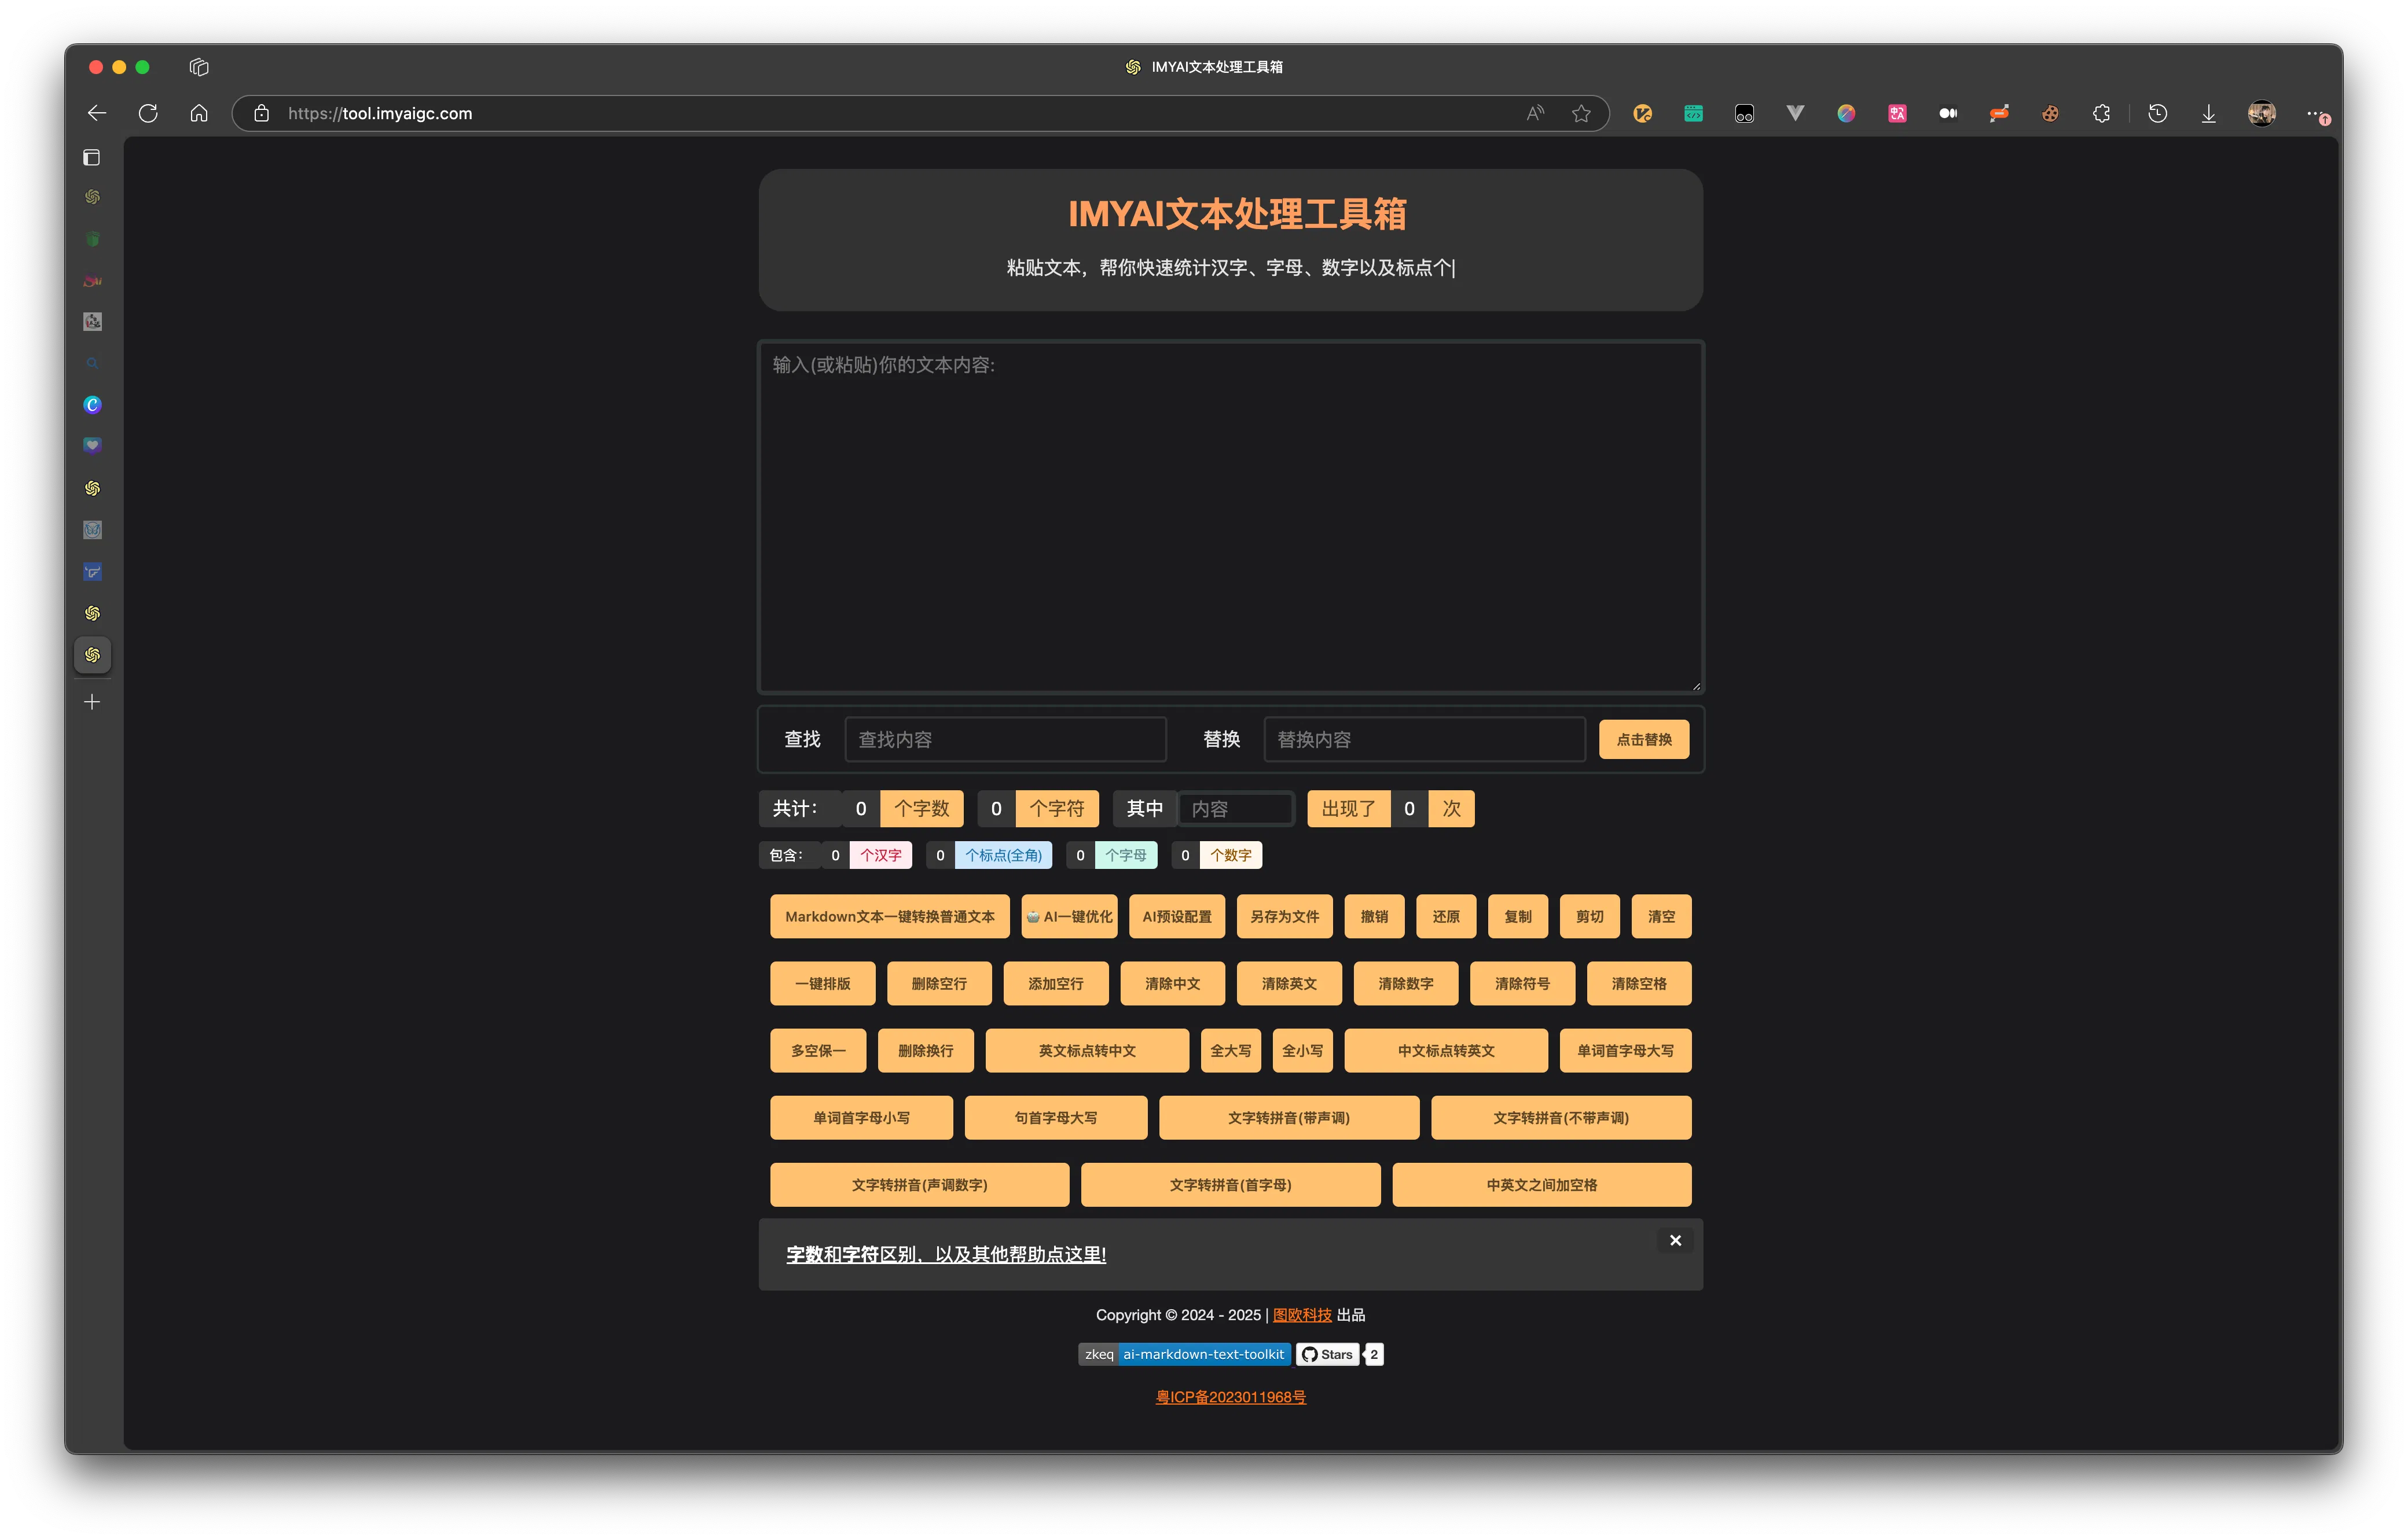2408x1540 pixels.
Task: Open the tab actions menu icon
Action: (x=199, y=67)
